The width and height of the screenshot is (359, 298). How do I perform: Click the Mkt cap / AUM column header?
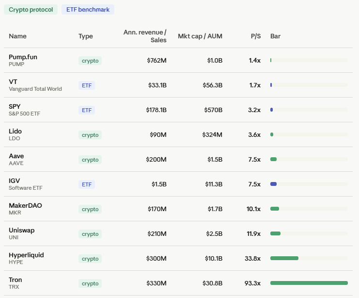[x=200, y=36]
